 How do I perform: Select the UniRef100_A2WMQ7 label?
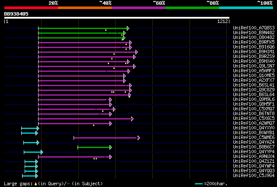click(254, 123)
